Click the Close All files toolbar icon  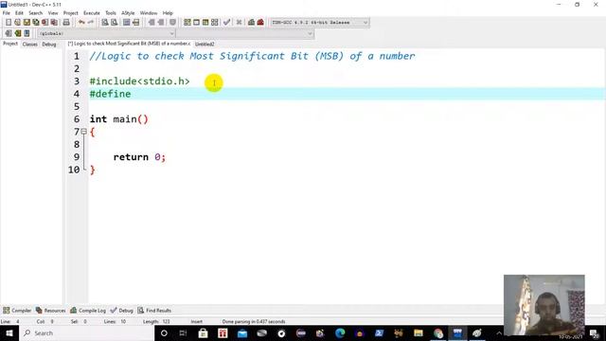pyautogui.click(x=55, y=23)
